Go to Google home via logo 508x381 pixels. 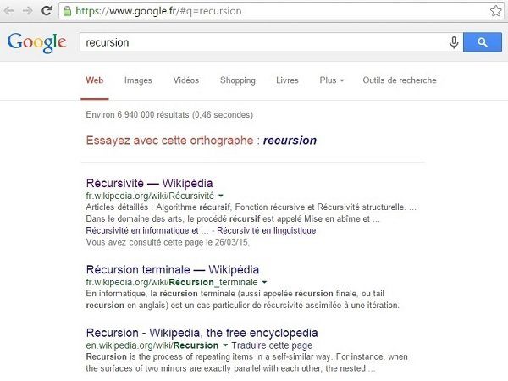[x=37, y=42]
